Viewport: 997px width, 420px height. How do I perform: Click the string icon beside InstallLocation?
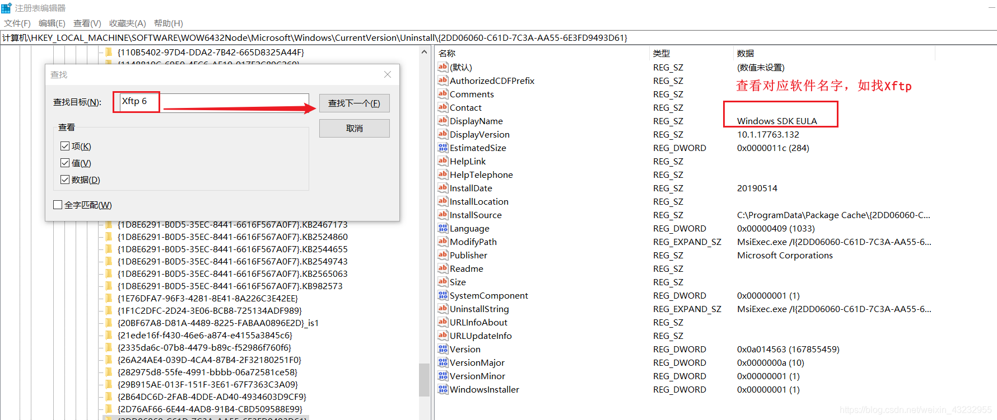443,201
